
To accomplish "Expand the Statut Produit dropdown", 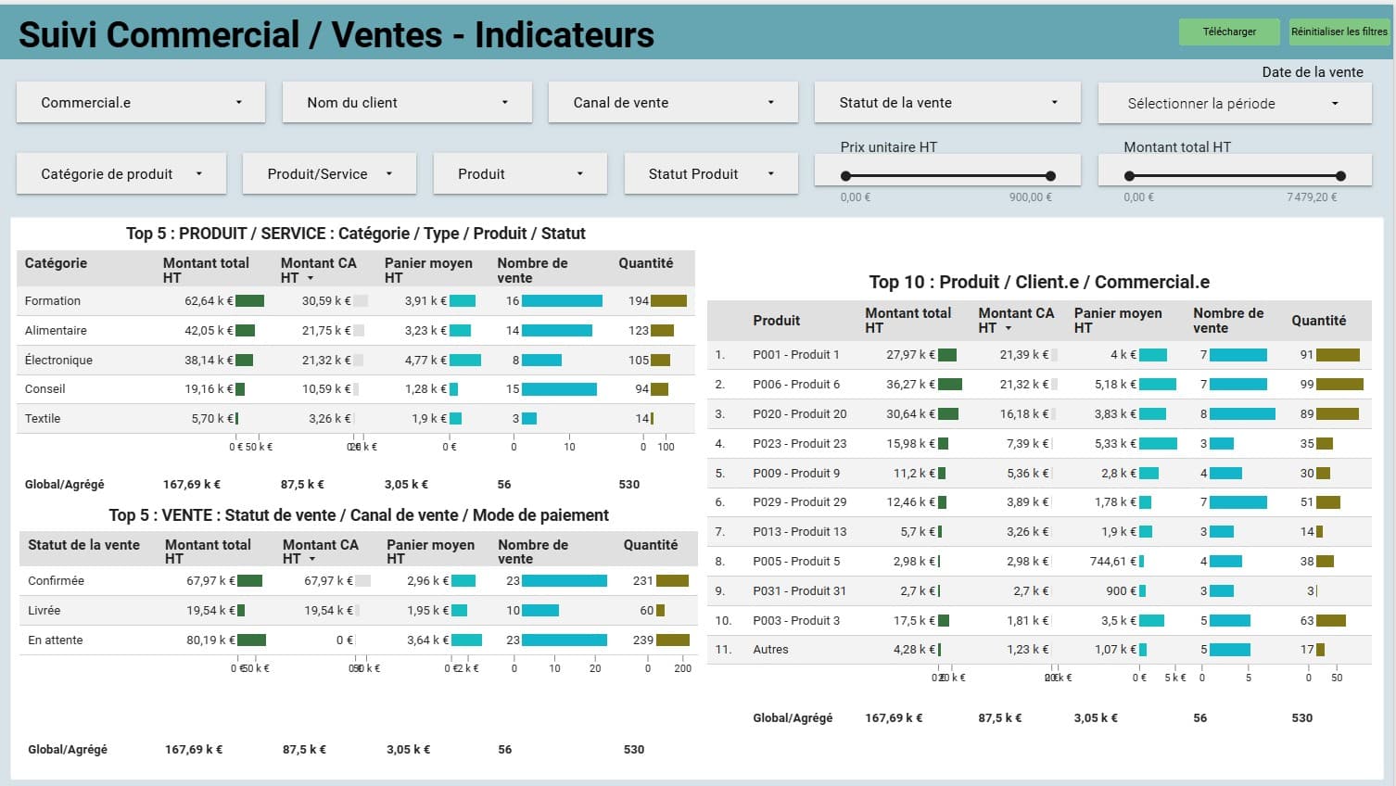I will coord(711,174).
